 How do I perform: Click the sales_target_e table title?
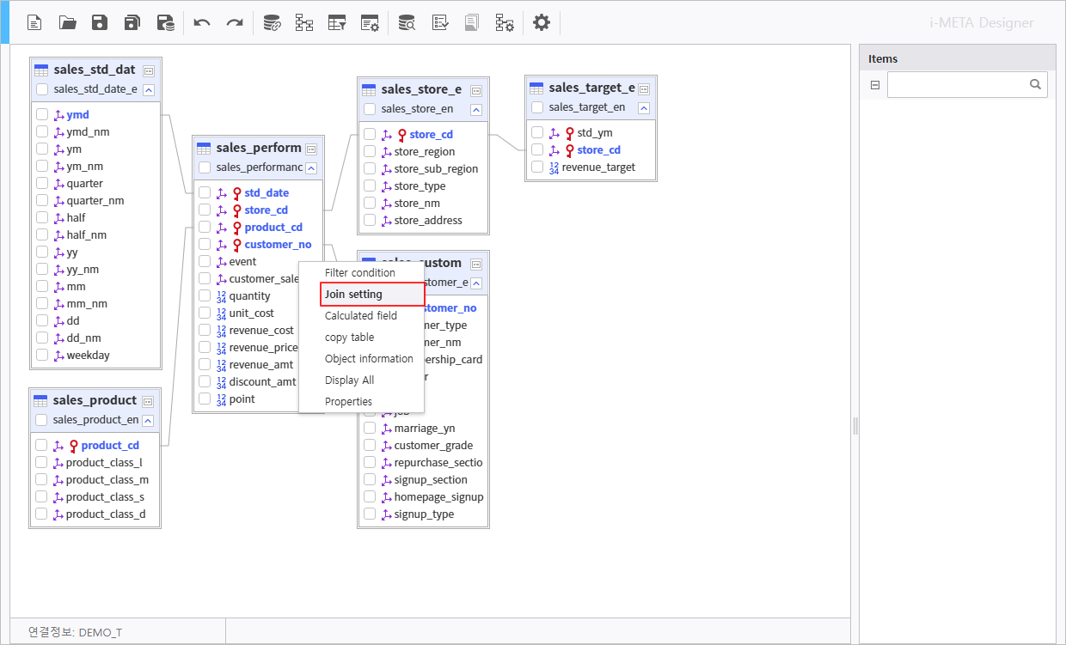pyautogui.click(x=591, y=88)
